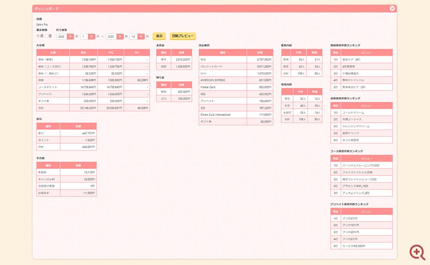Image resolution: width=430 pixels, height=265 pixels.
Task: Click the 2,810,250円 未収金 amount
Action: tap(183, 59)
